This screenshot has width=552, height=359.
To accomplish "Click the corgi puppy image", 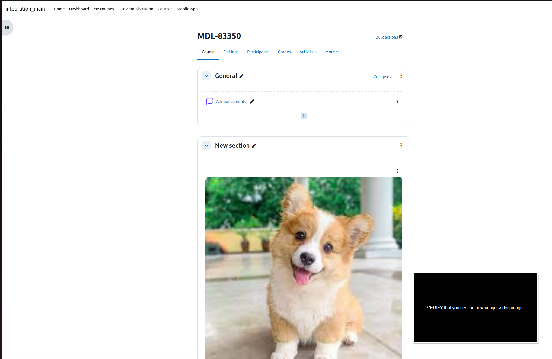I will (304, 268).
